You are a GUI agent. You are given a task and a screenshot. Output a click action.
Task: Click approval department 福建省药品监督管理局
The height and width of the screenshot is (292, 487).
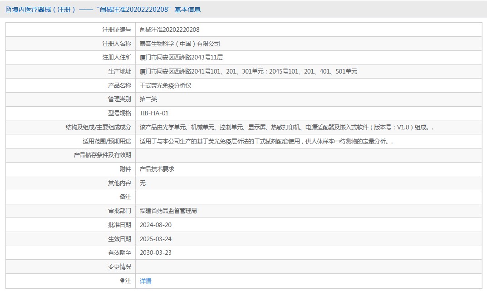tap(168, 211)
